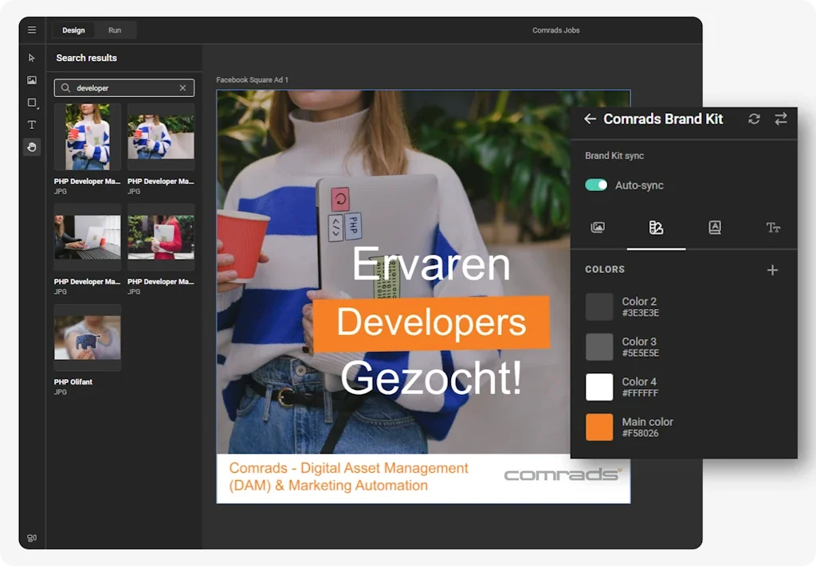Viewport: 816px width, 566px height.
Task: Click the Main color #F58026 hex value
Action: pos(640,434)
